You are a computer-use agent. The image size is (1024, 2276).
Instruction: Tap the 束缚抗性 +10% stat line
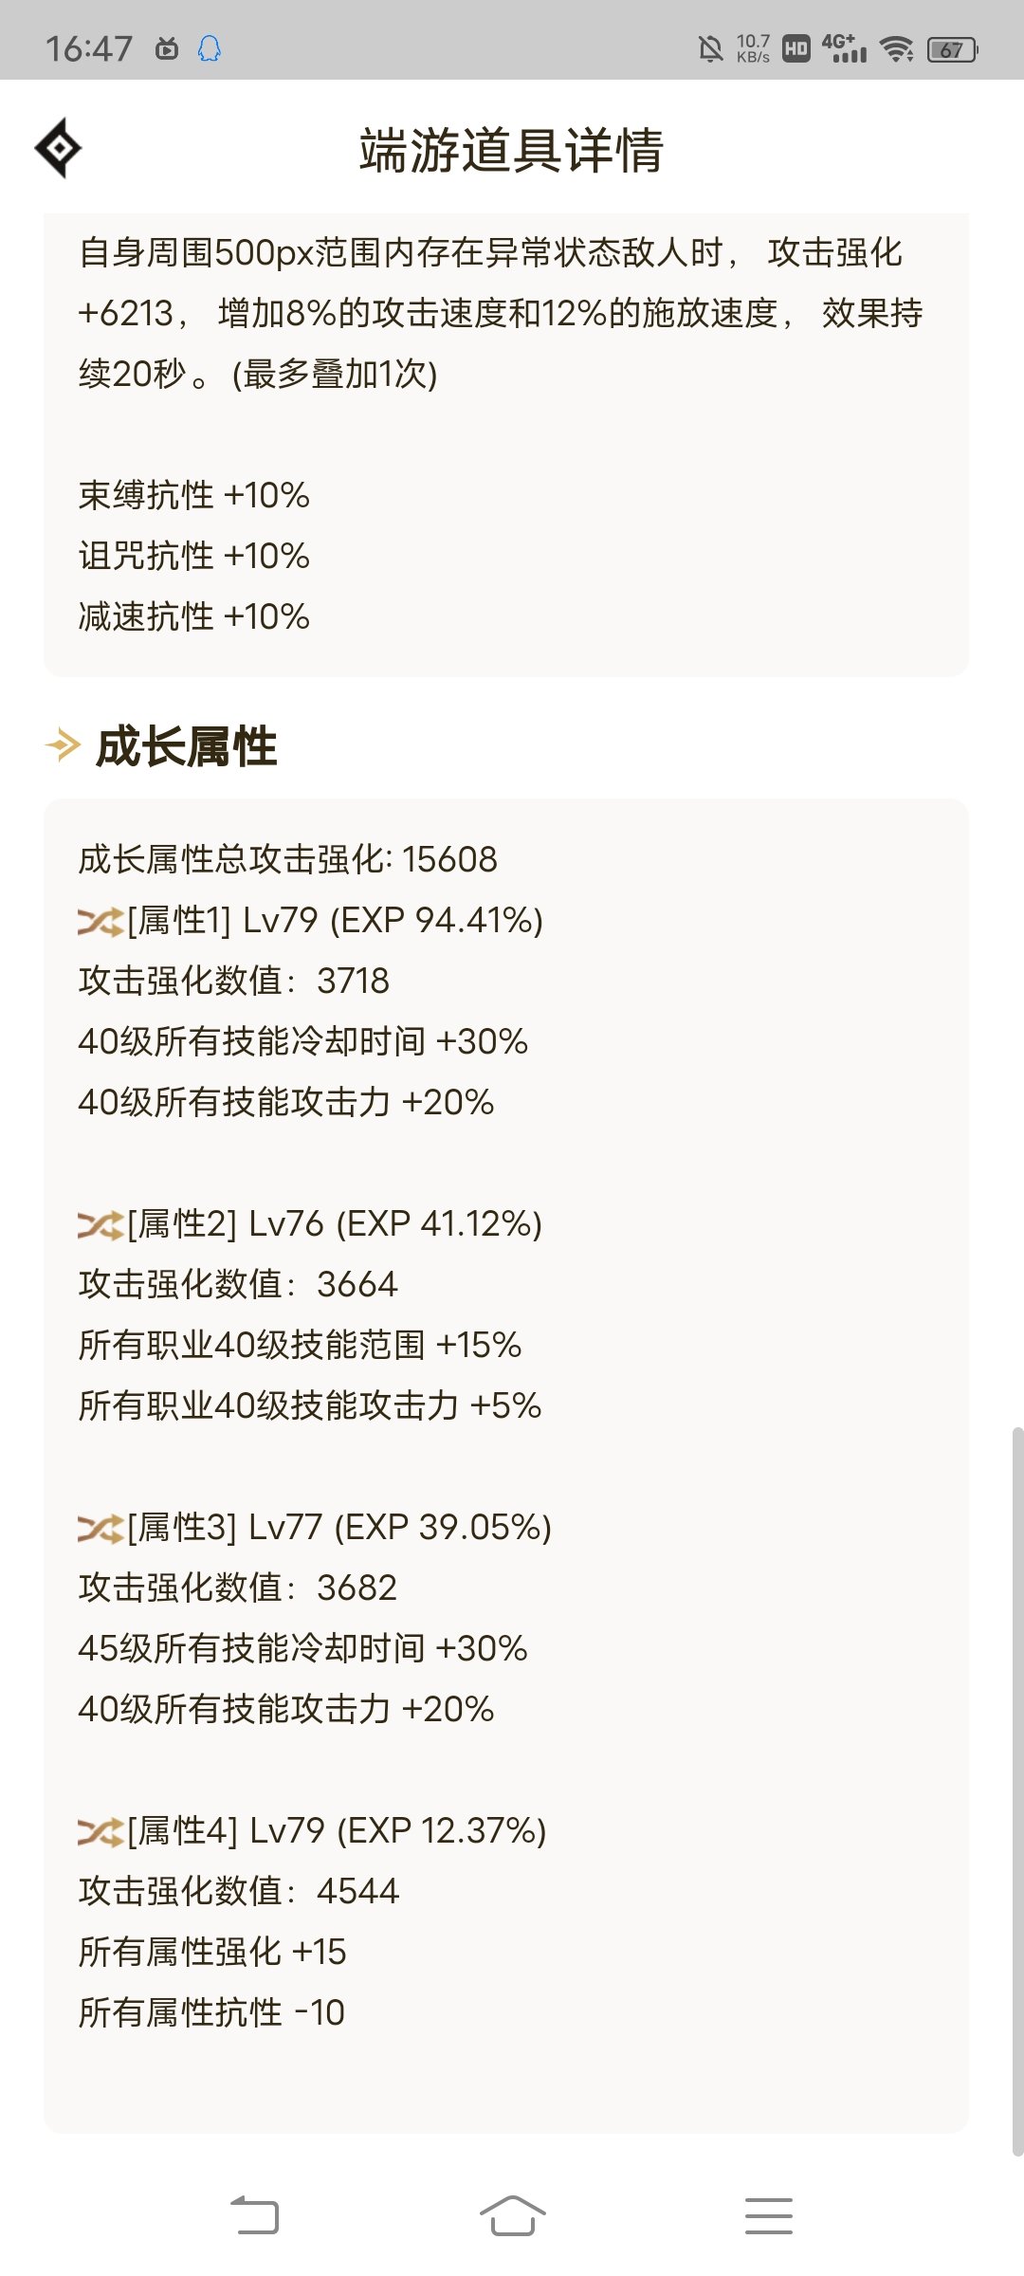coord(194,495)
